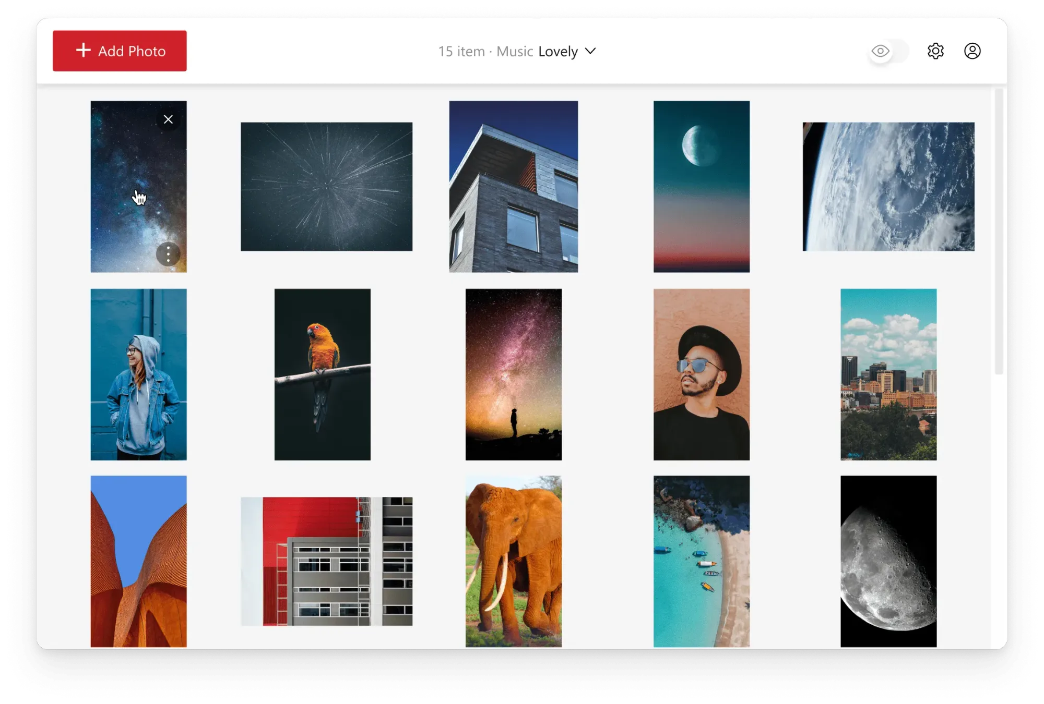Click the plus icon in Add Photo
The width and height of the screenshot is (1044, 704).
[x=84, y=50]
